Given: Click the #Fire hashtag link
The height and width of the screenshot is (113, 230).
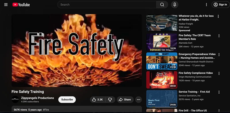Looking at the screenshot, I should 46,110.
